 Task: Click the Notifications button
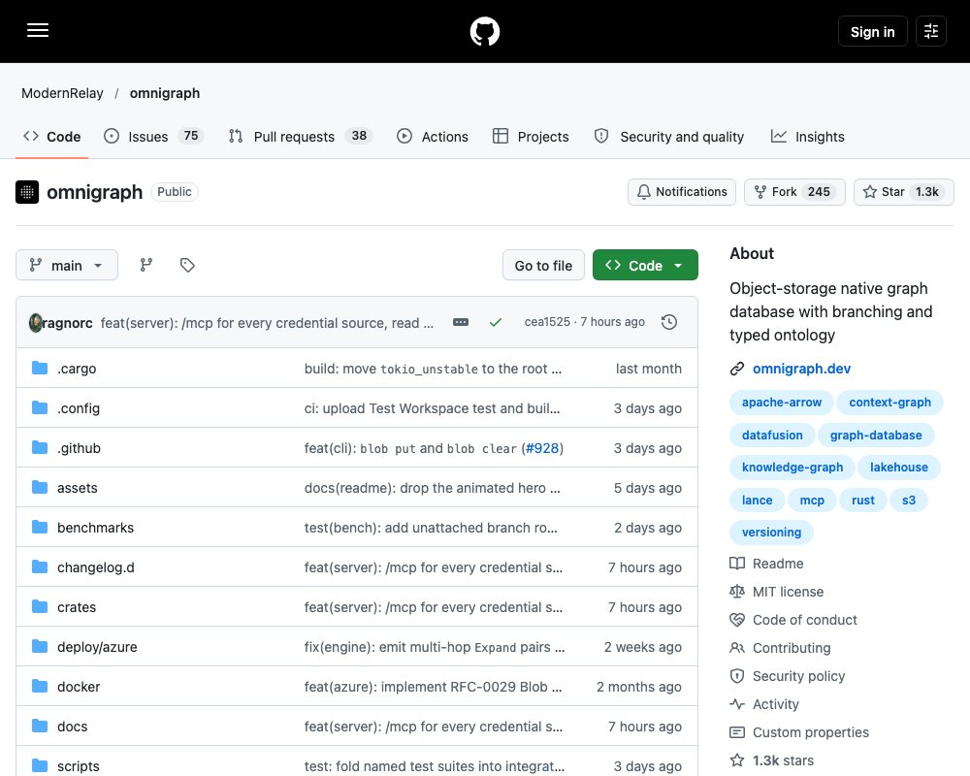click(x=682, y=192)
